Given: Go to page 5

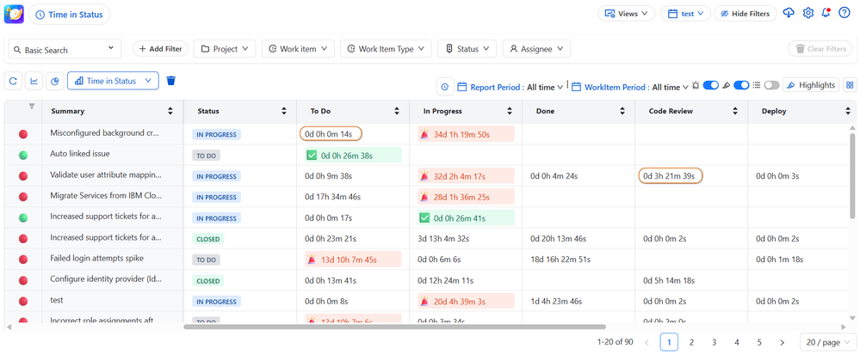Looking at the screenshot, I should pyautogui.click(x=759, y=342).
